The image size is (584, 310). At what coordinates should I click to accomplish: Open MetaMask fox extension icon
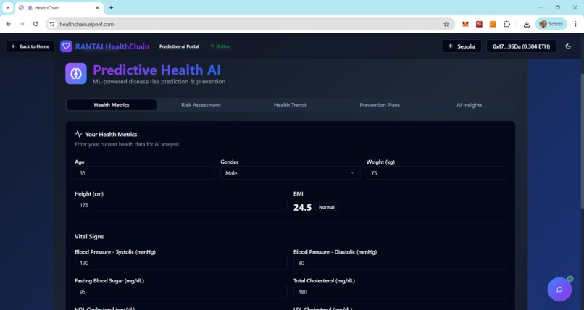point(465,24)
